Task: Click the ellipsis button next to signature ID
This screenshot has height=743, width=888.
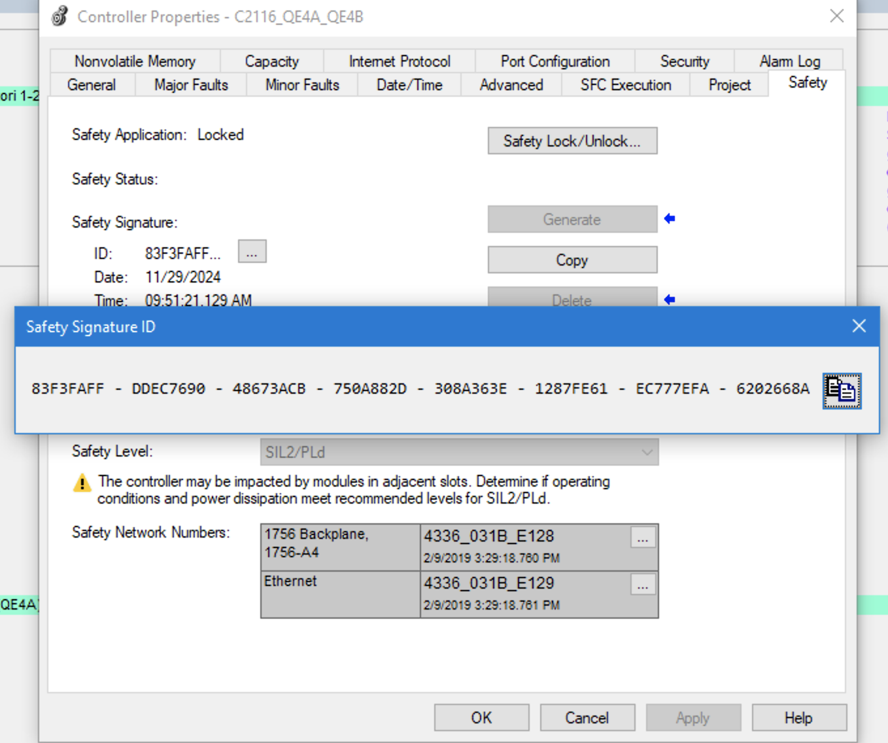Action: point(252,252)
